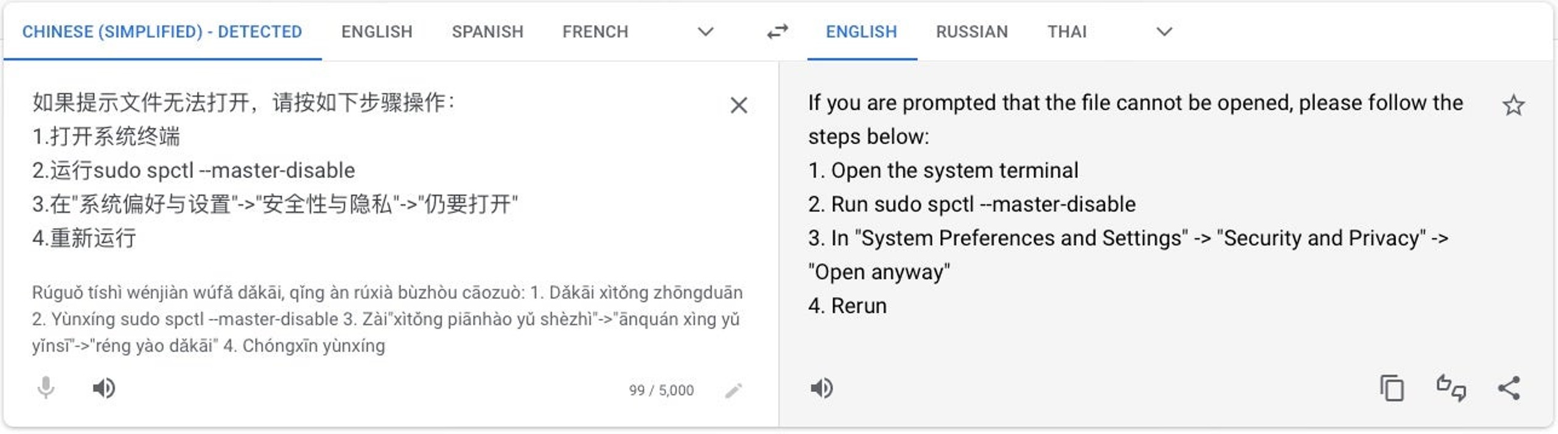This screenshot has width=1558, height=434.
Task: Choose French as source language
Action: 595,32
